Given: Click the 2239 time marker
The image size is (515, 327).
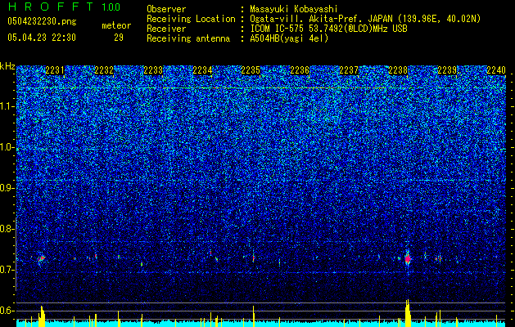Looking at the screenshot, I should click(x=447, y=70).
